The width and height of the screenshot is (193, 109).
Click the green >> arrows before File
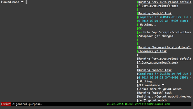click(x=140, y=32)
